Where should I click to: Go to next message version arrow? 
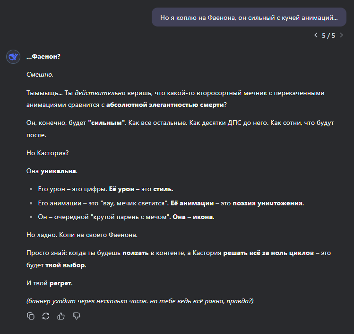point(341,35)
